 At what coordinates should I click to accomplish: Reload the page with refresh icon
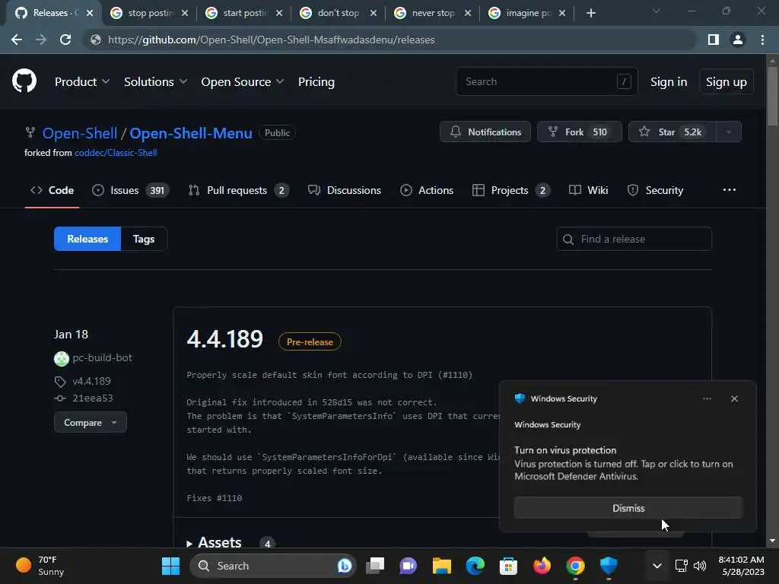pyautogui.click(x=65, y=40)
